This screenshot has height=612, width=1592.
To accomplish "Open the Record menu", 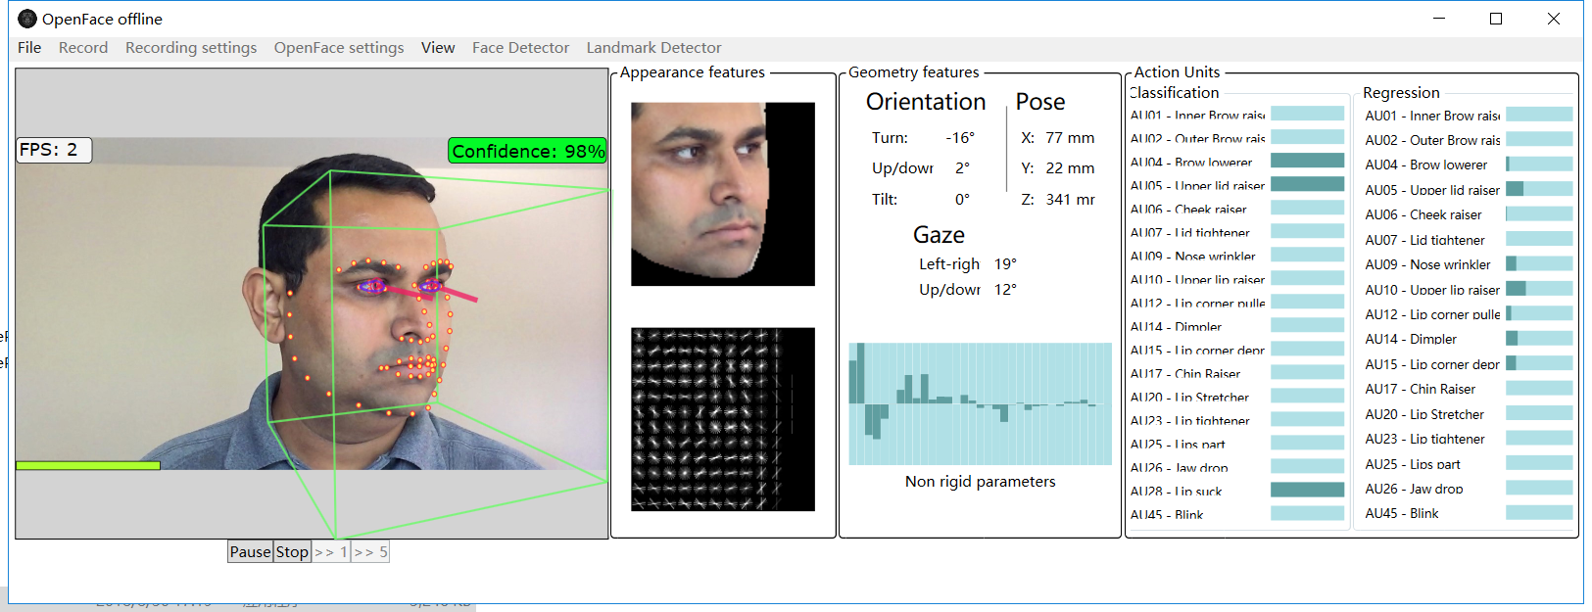I will click(x=83, y=47).
